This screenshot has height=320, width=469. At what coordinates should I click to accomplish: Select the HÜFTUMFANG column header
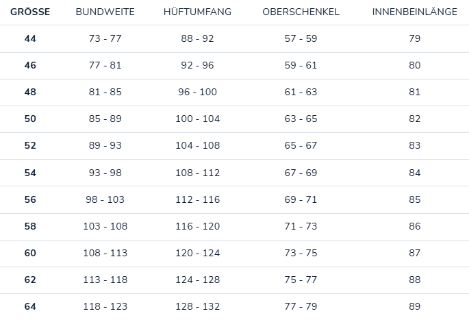(x=197, y=12)
